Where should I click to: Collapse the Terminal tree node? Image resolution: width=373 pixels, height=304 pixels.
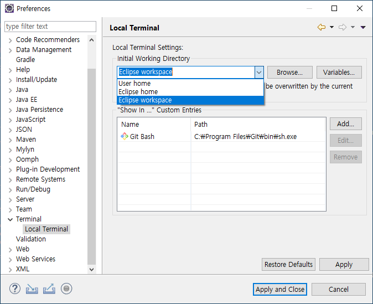(x=10, y=219)
